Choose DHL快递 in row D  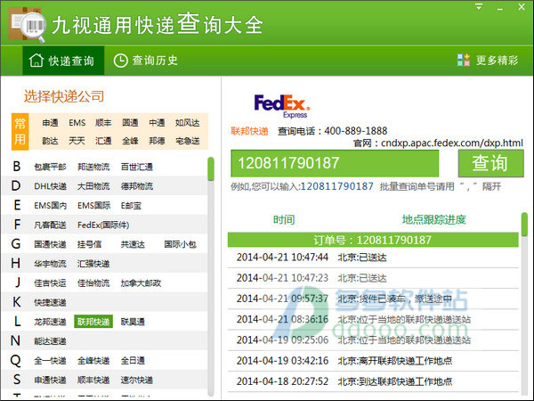50,186
